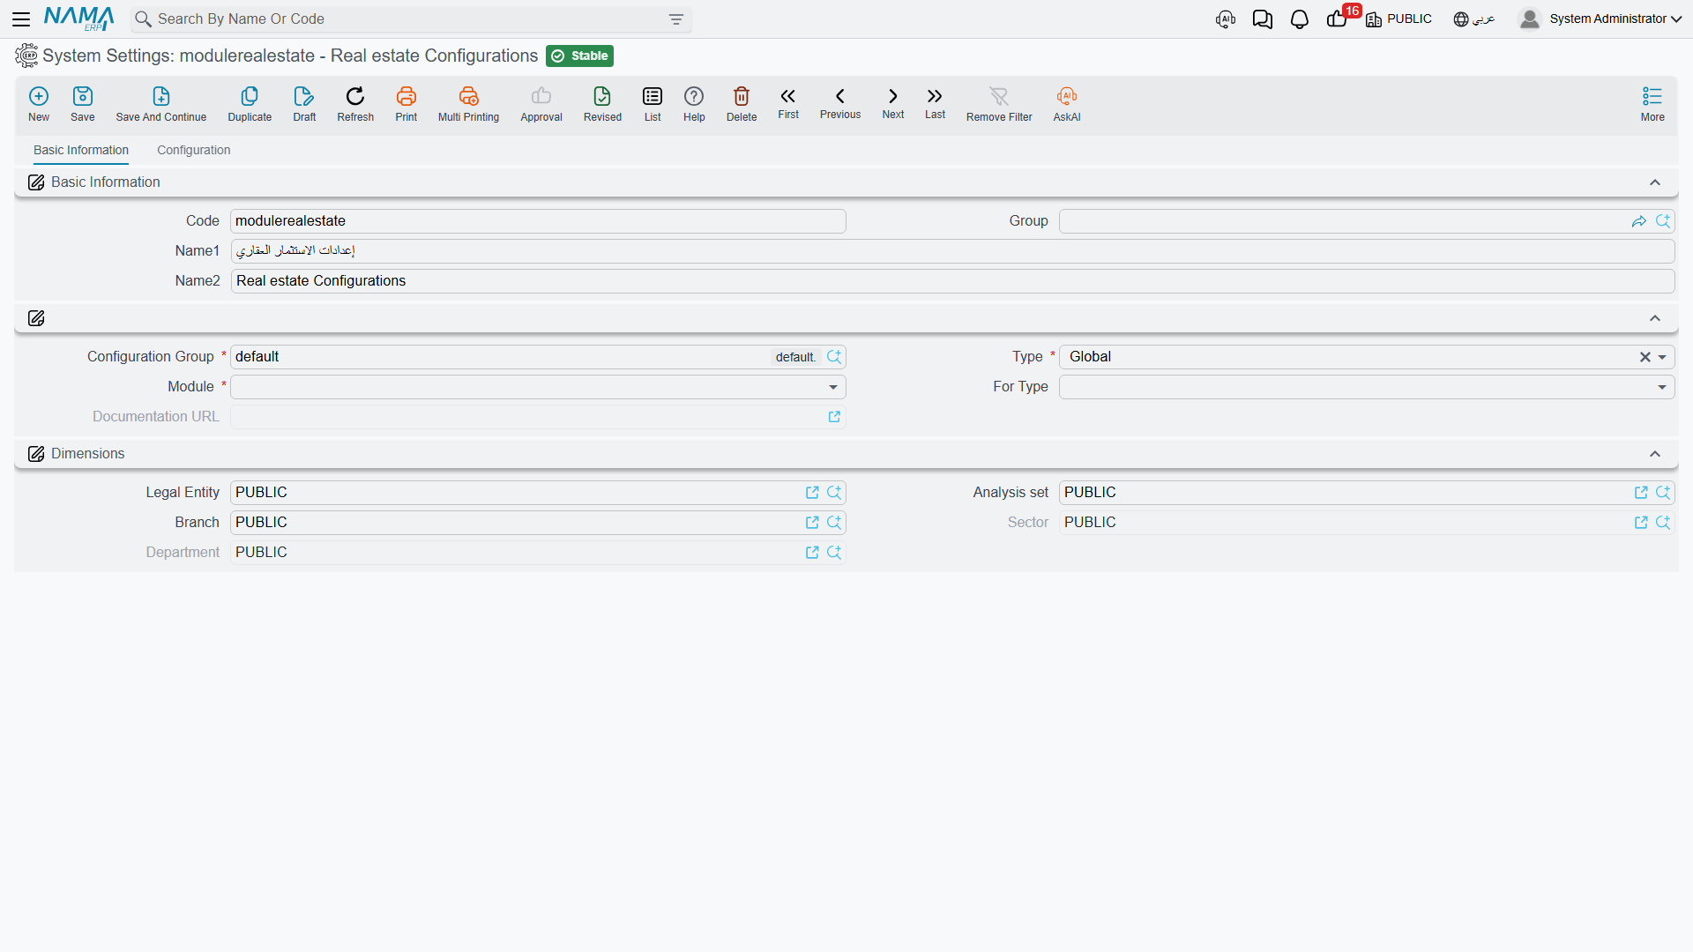Image resolution: width=1693 pixels, height=952 pixels.
Task: Refresh the record
Action: tap(355, 104)
